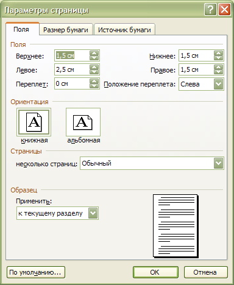Click the Правое label
Screen dimensions: 234x285
(x=163, y=70)
